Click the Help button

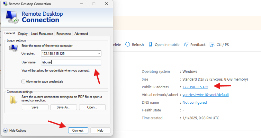[100, 131]
